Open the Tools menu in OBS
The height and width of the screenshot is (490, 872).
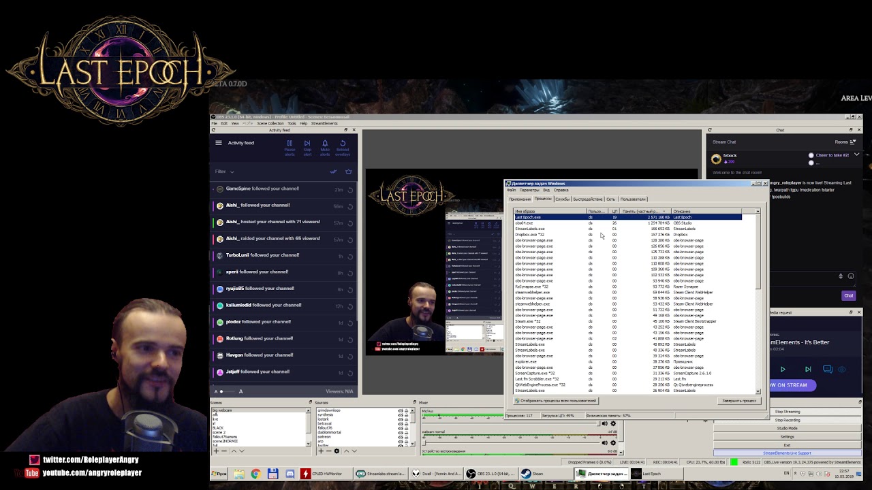292,123
